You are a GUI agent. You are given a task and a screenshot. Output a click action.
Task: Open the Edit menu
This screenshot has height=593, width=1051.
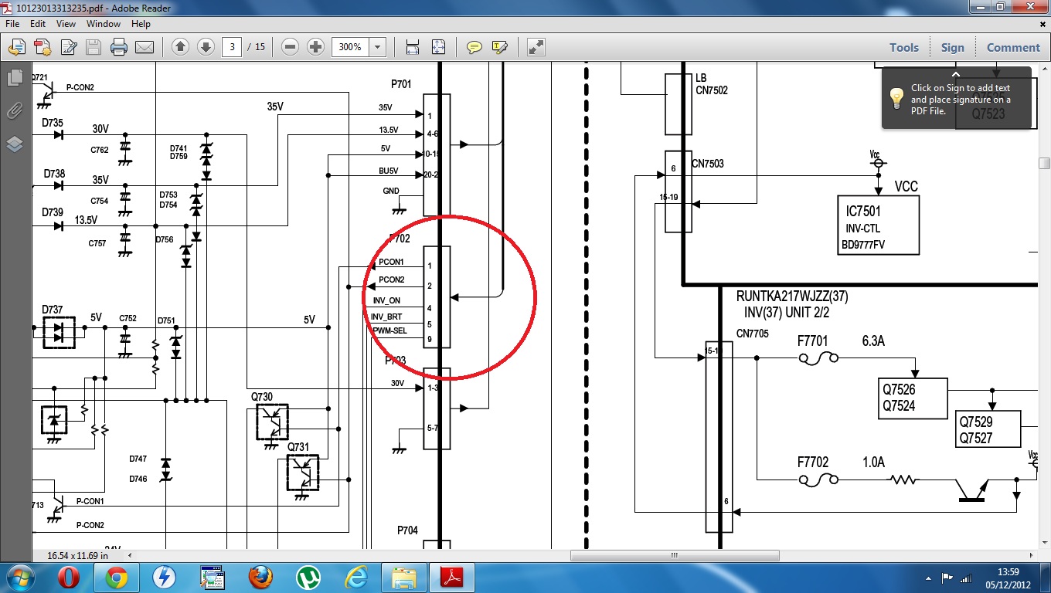pos(38,24)
